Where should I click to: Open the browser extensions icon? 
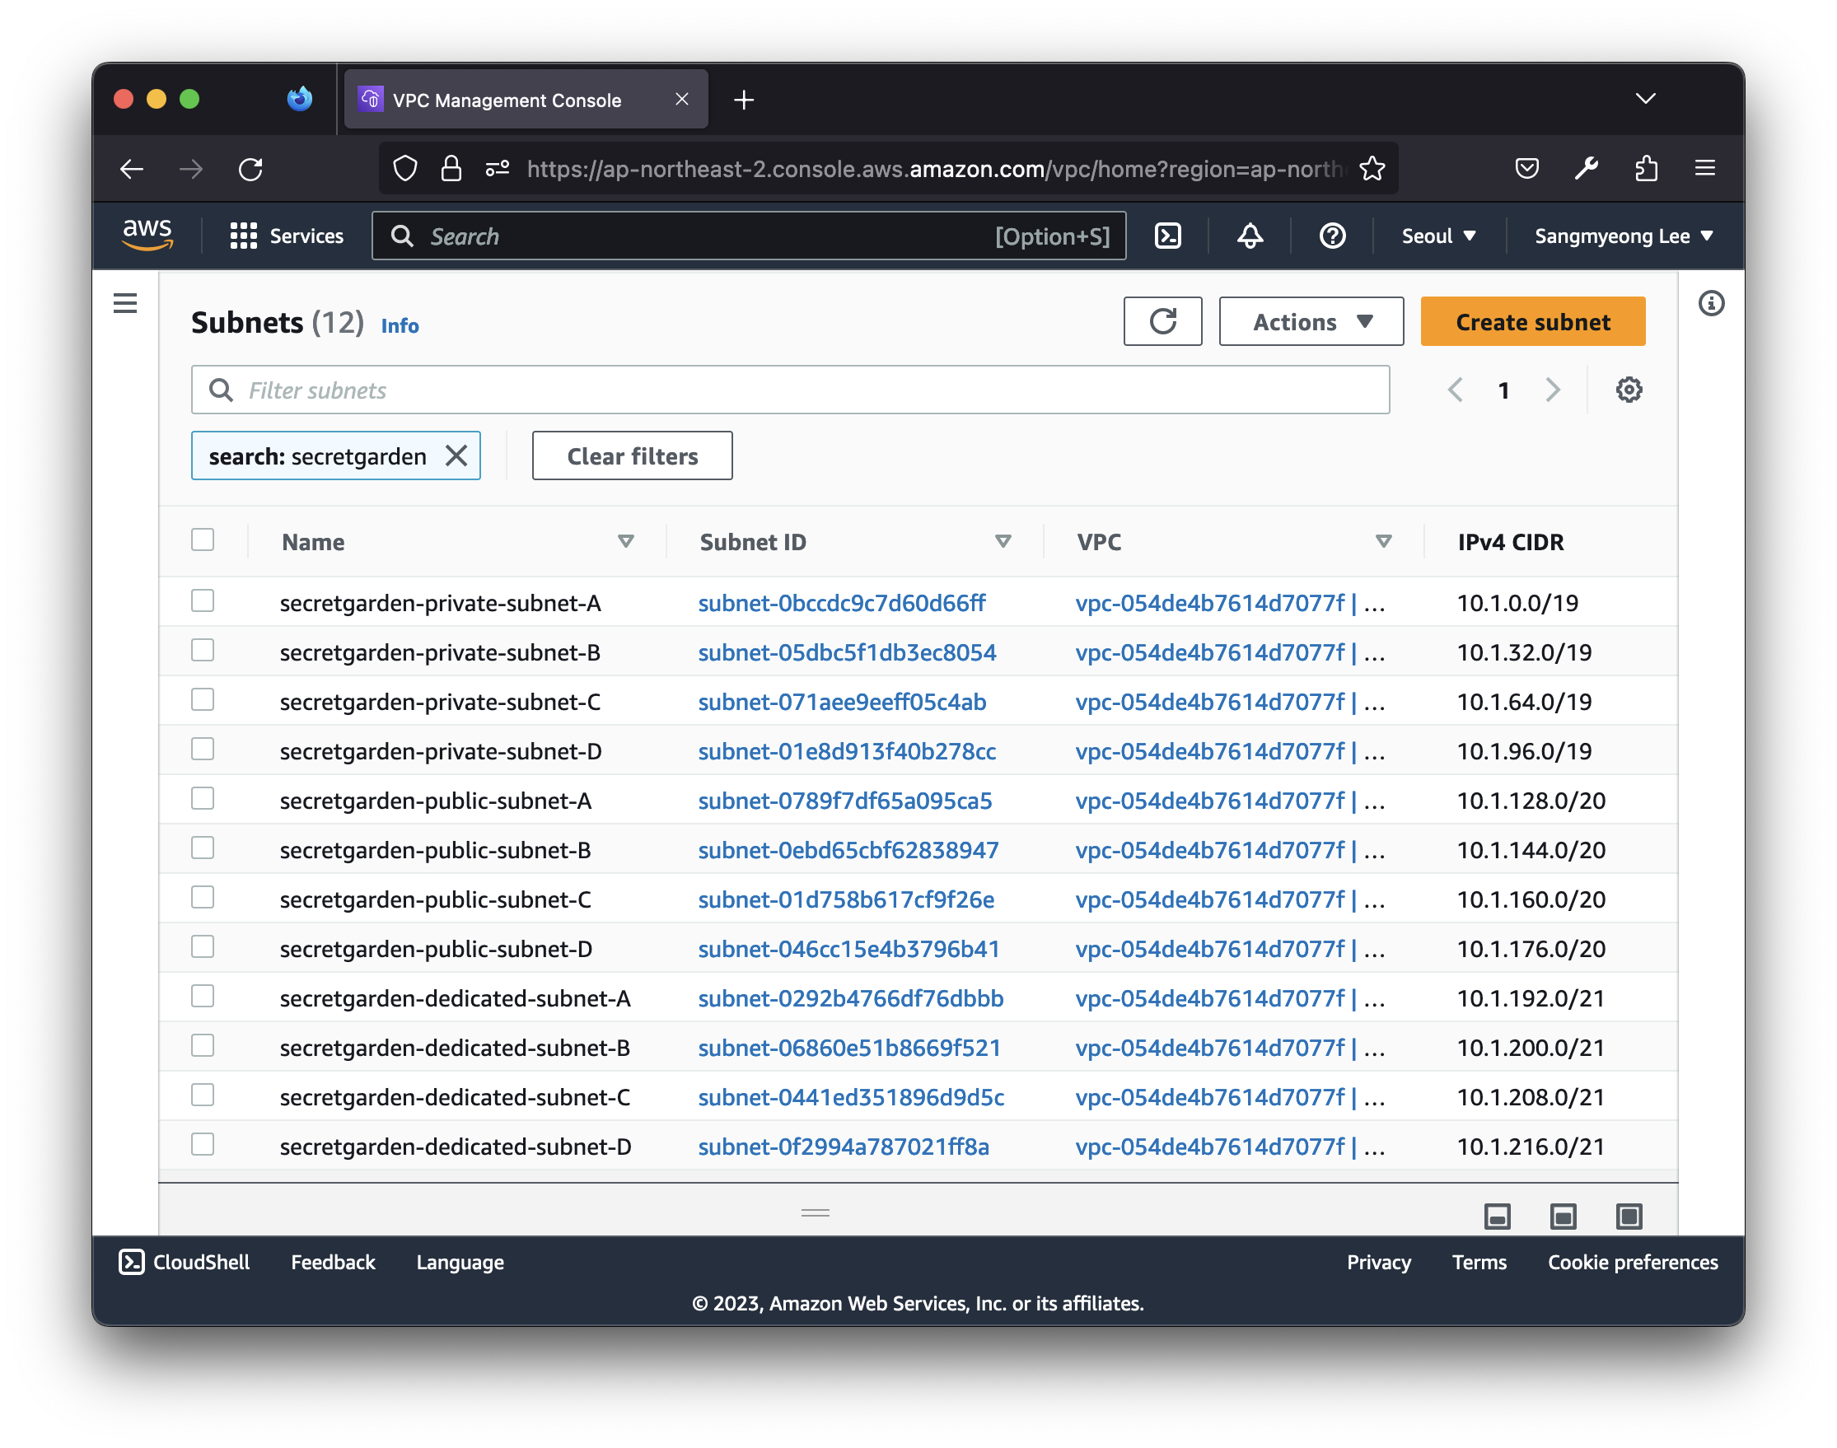(x=1645, y=169)
